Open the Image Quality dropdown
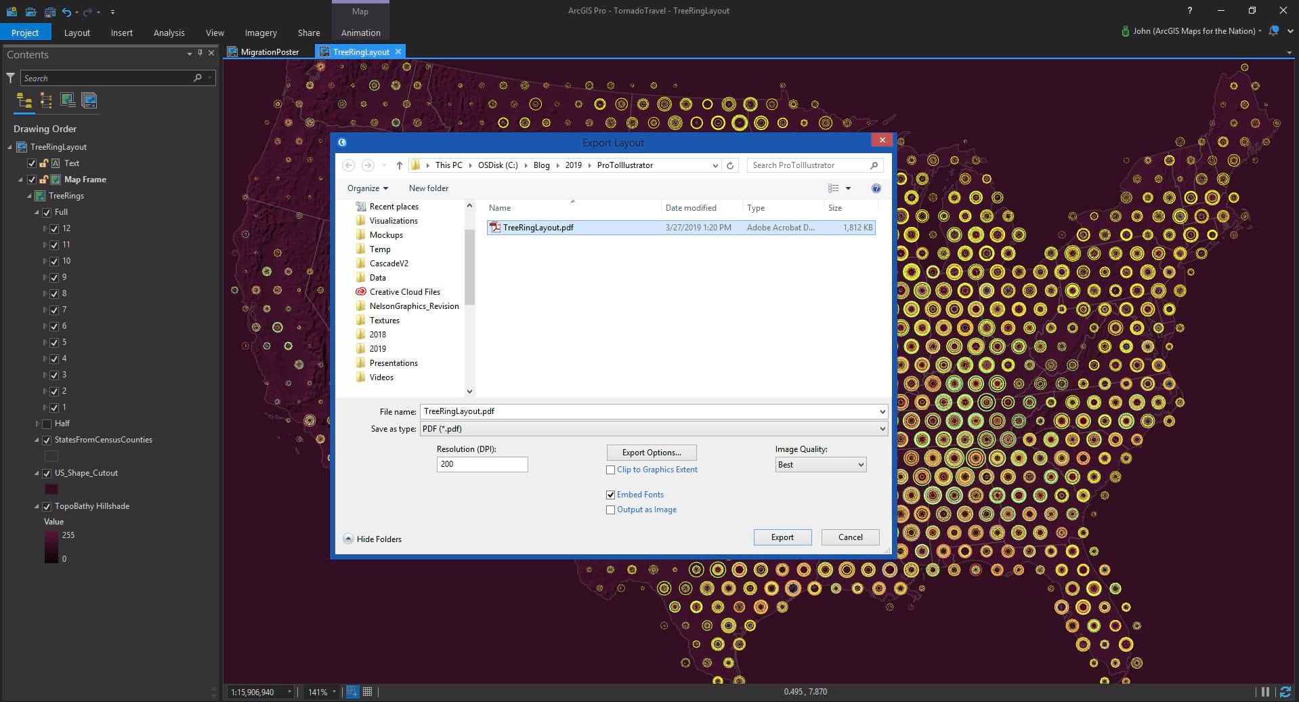Image resolution: width=1299 pixels, height=702 pixels. coord(820,465)
